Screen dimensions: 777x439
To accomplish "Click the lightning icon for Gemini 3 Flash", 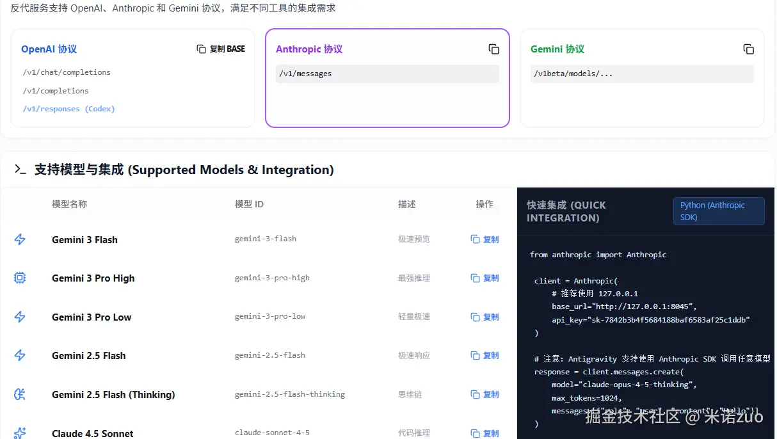I will [x=20, y=239].
